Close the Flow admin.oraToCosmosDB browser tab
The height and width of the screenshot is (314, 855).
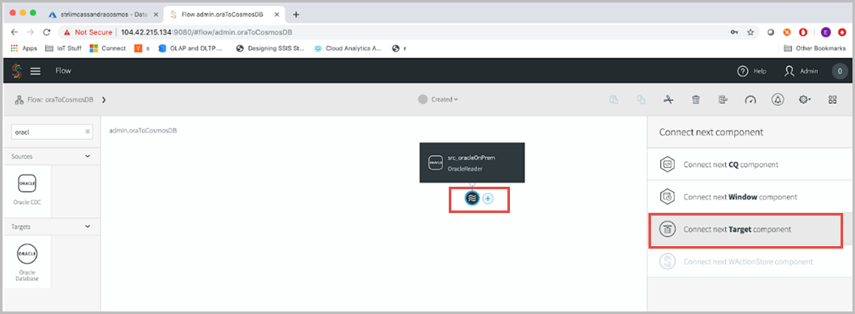(x=277, y=14)
